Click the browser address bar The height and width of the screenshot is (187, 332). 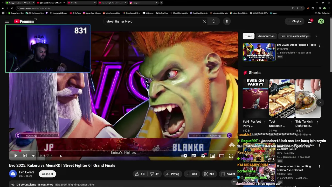153,8
